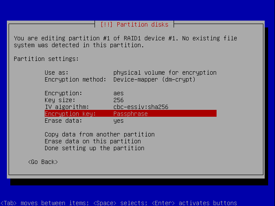
Task: Click the 'Device-mapper (dm-crypt)' value
Action: (154, 79)
